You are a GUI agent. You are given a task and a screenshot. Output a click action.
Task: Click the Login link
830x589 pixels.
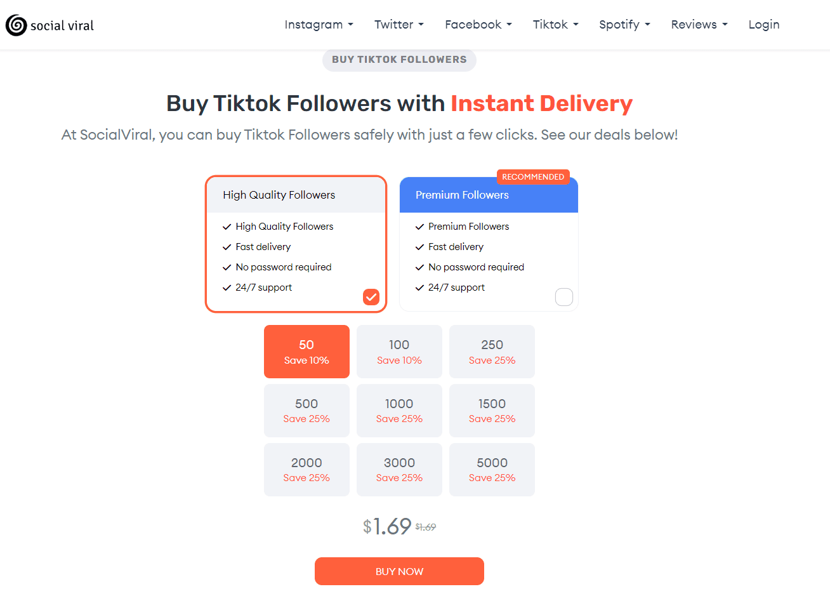763,25
